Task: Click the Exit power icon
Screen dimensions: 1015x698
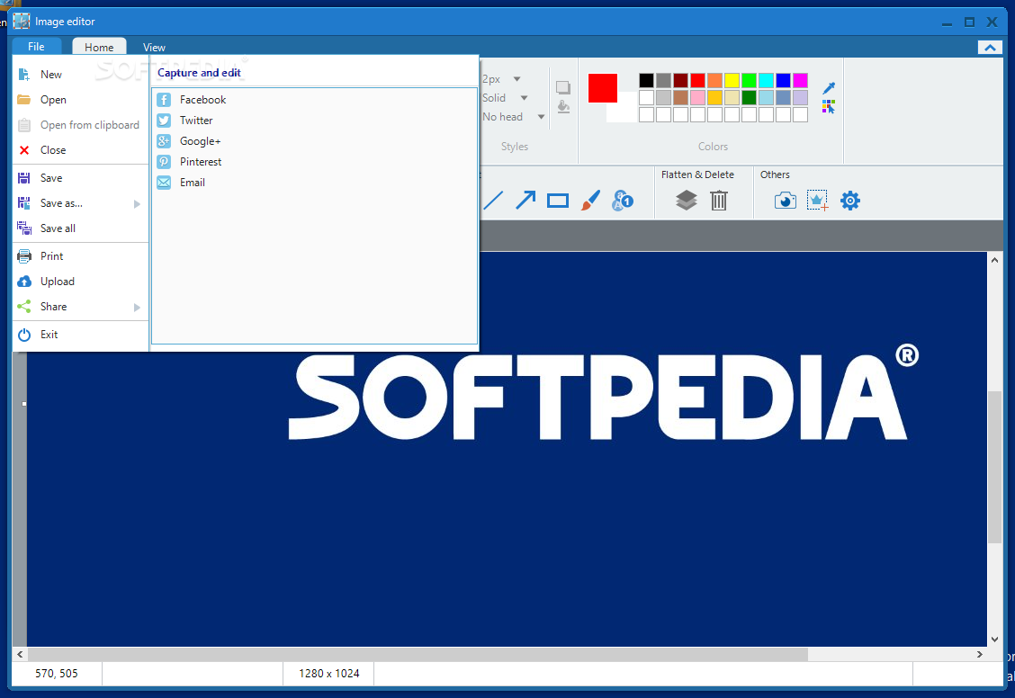Action: pyautogui.click(x=24, y=335)
